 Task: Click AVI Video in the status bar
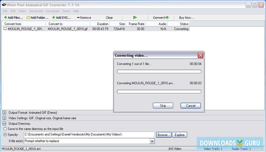pyautogui.click(x=175, y=149)
